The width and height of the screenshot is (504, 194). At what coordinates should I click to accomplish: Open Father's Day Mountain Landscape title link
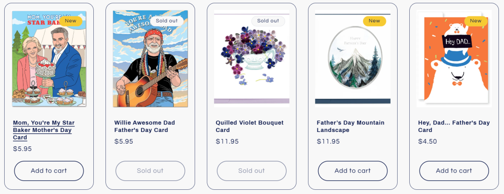point(350,126)
